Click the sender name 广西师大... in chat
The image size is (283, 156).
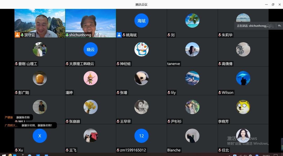pyautogui.click(x=11, y=125)
